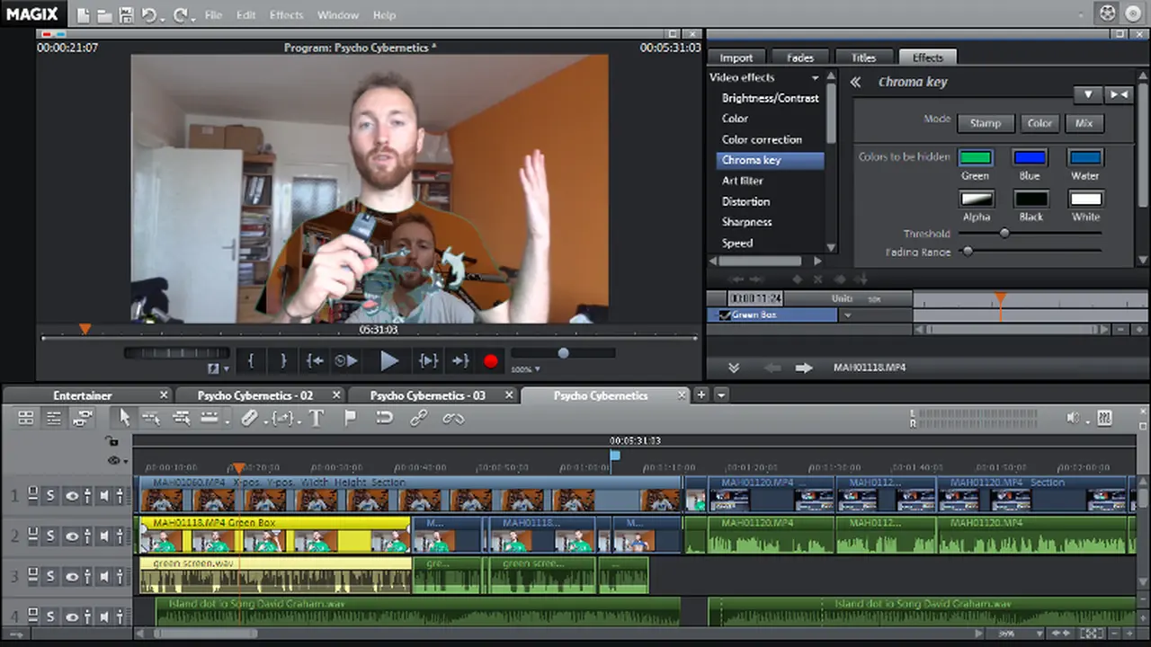
Task: Mute track 2 speaker
Action: pos(104,536)
